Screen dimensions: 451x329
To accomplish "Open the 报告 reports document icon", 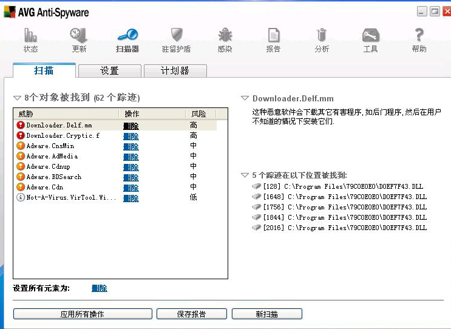I will (274, 35).
